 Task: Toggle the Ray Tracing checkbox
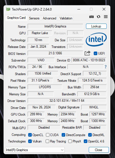[x=47, y=141]
